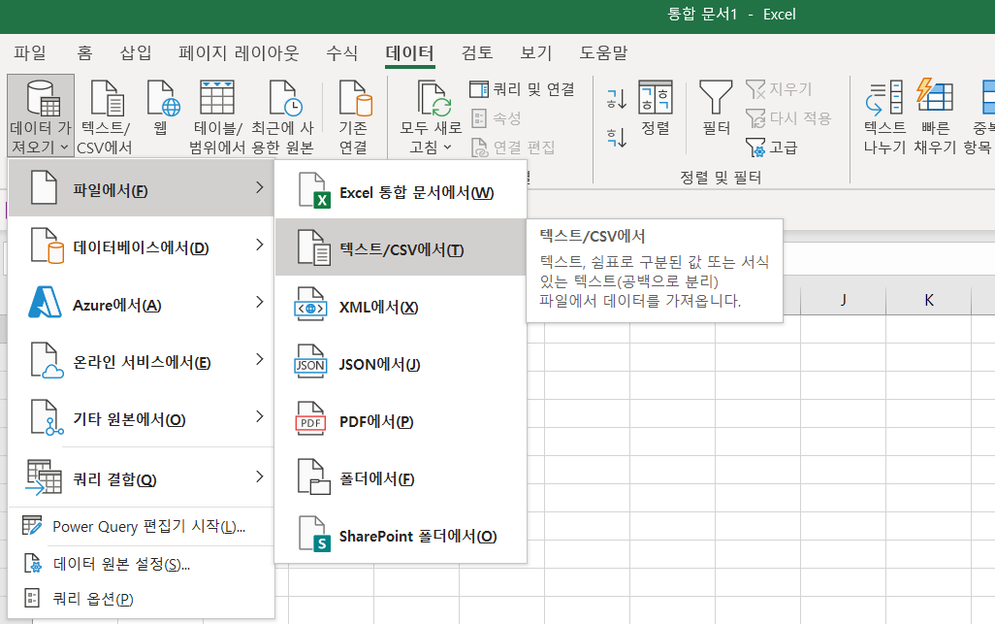
Task: Select 데이터베이스에서(D) menu item
Action: coord(142,245)
